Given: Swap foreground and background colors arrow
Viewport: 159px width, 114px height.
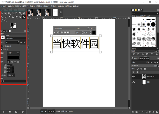Looking at the screenshot, I should click(15, 24).
